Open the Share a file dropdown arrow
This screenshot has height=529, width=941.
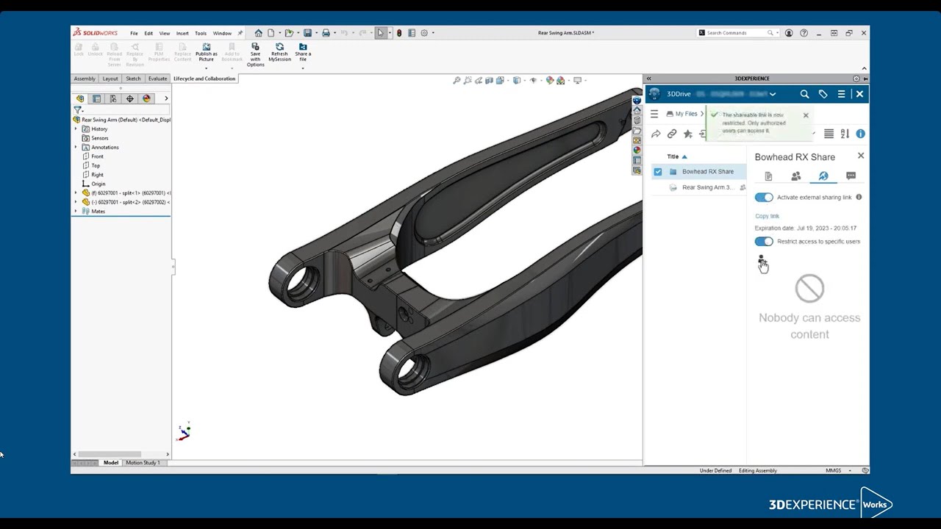pos(303,68)
